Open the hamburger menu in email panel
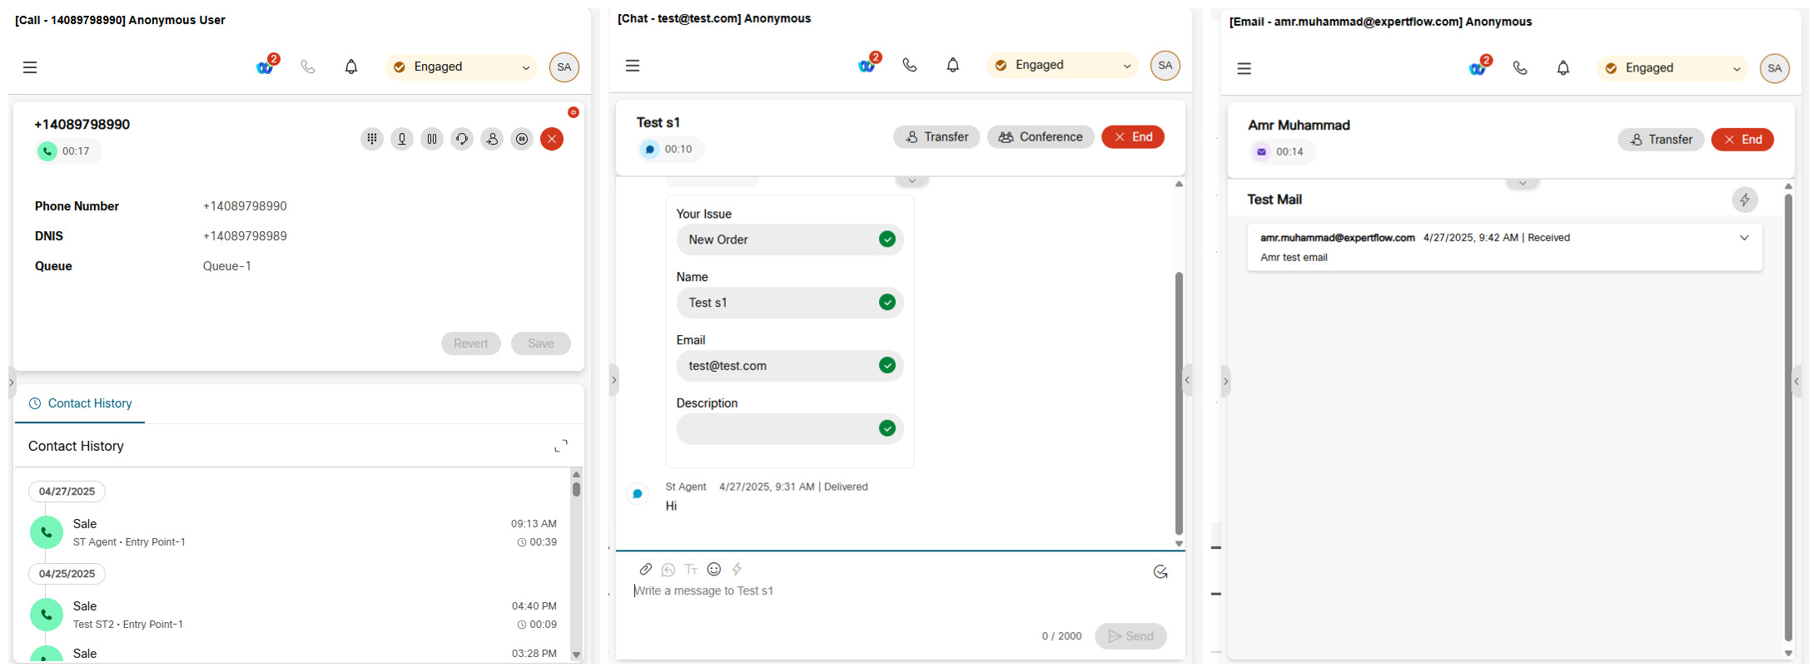 pyautogui.click(x=1244, y=68)
